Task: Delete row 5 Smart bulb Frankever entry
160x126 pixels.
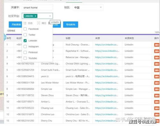Action: click(x=157, y=70)
